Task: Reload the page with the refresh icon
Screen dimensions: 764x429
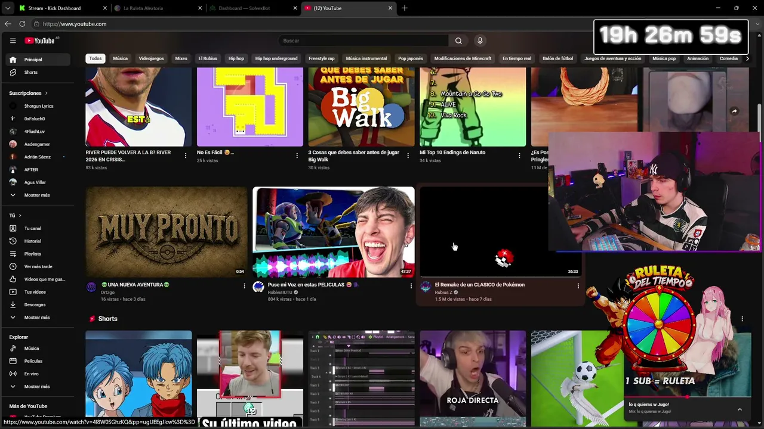Action: (22, 24)
